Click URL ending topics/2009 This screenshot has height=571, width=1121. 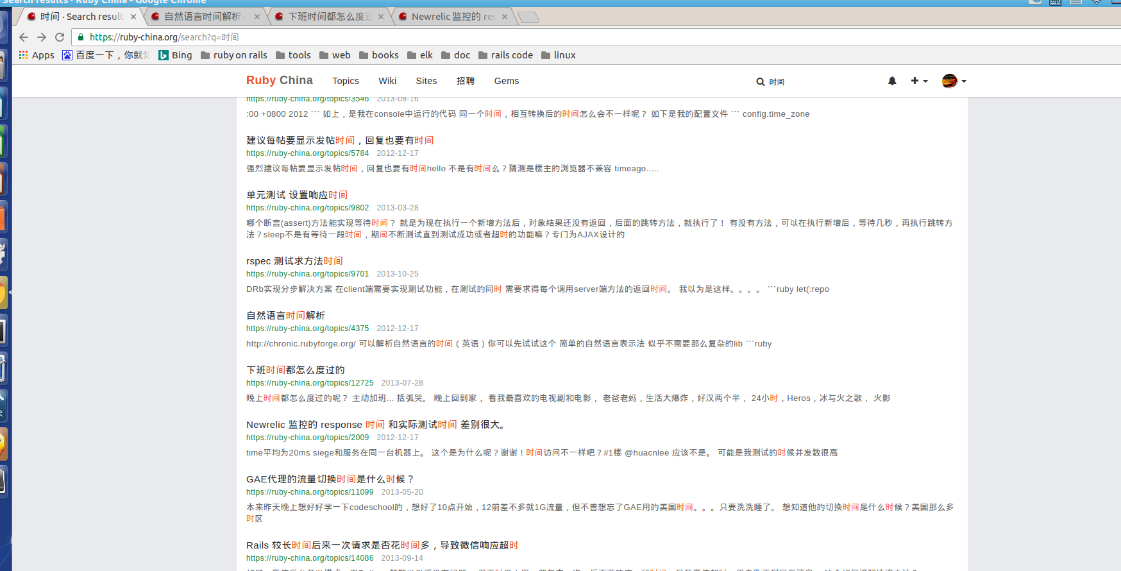(308, 438)
